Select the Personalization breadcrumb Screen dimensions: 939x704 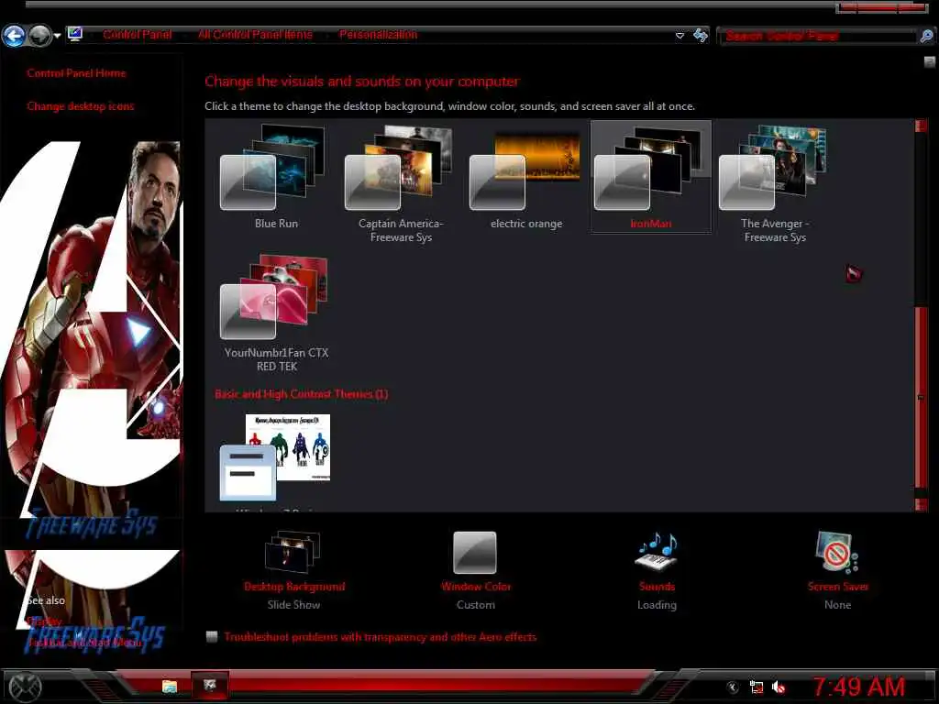click(x=378, y=35)
